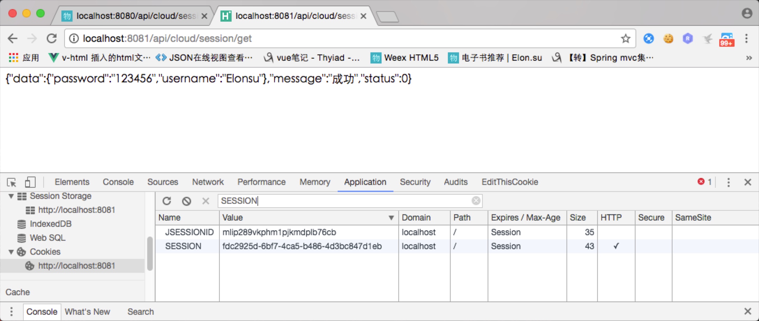Open the Weex HTML5 bookmark
Image resolution: width=759 pixels, height=321 pixels.
[x=405, y=58]
